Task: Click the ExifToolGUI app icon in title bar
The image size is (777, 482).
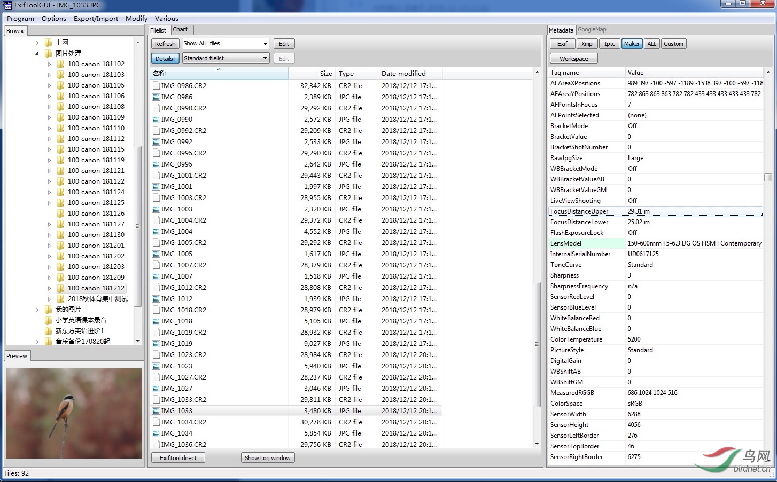Action: point(7,5)
